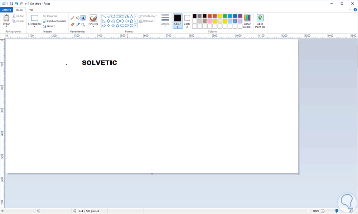The width and height of the screenshot is (358, 214).
Task: Select the Magnifier tool
Action: (x=83, y=24)
